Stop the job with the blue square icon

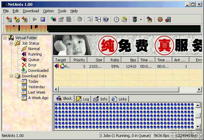(x=43, y=19)
